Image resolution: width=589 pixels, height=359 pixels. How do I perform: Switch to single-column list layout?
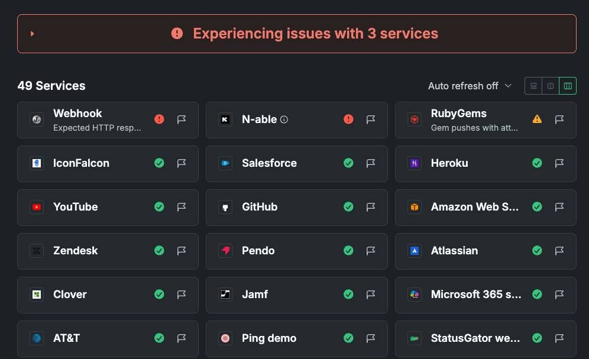533,86
